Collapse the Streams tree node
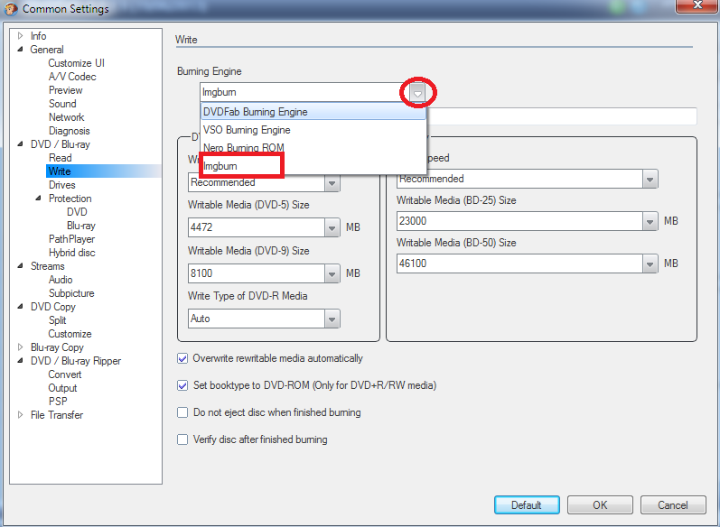 20,266
